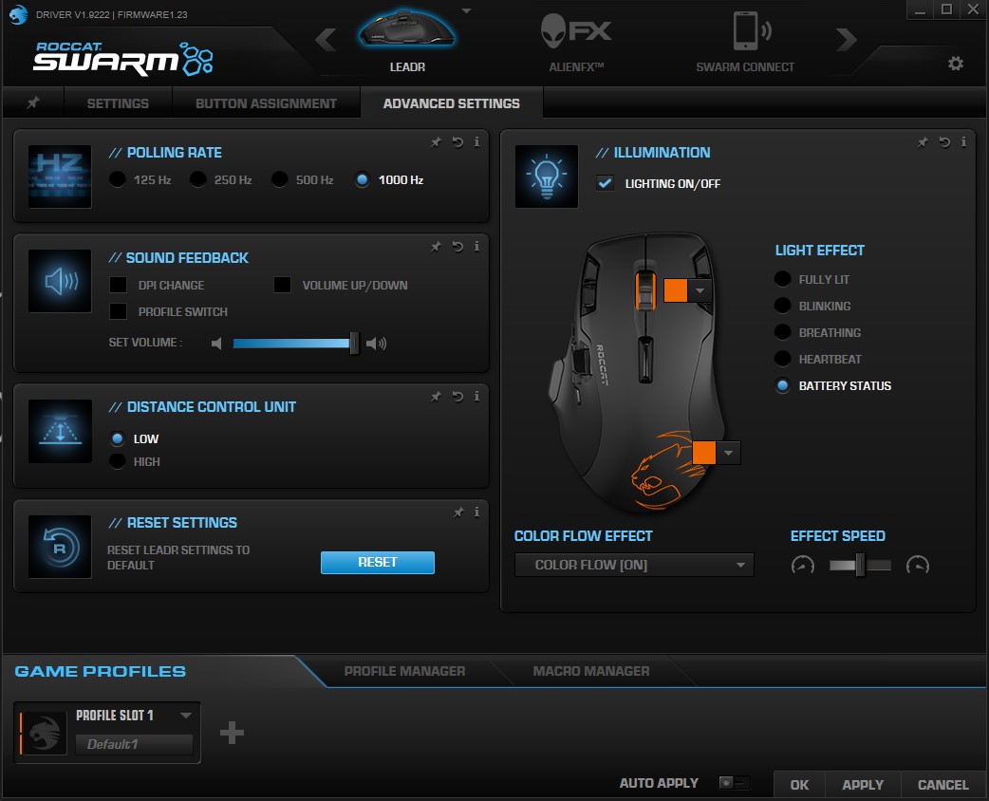Enable Volume Up/Down sound feedback
This screenshot has width=989, height=801.
click(x=282, y=285)
